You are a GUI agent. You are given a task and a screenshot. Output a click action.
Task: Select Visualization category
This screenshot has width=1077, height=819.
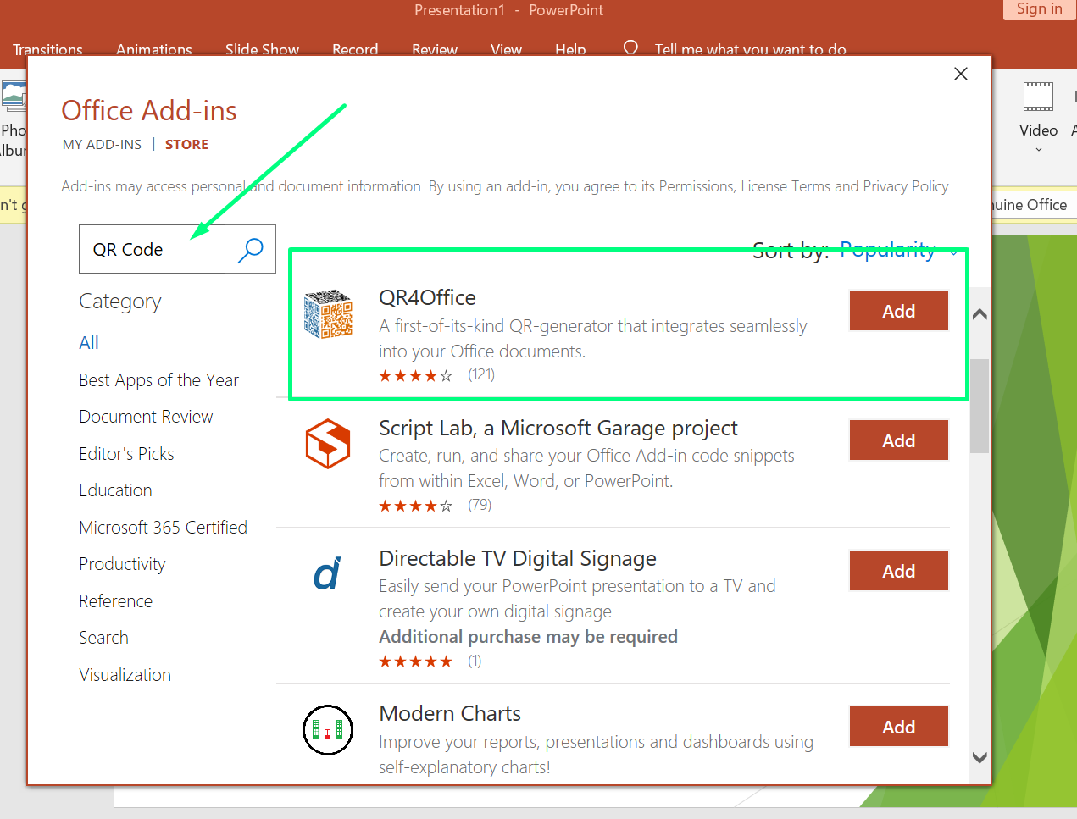pos(125,675)
